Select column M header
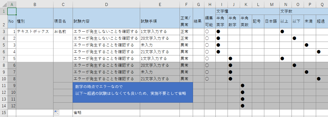 (272, 5)
